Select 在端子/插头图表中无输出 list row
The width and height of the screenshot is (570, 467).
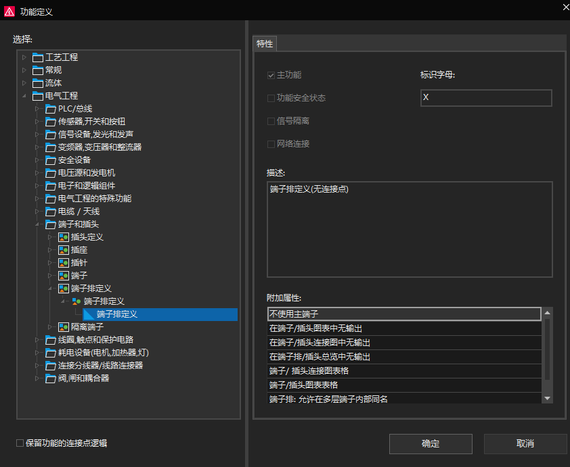point(404,328)
